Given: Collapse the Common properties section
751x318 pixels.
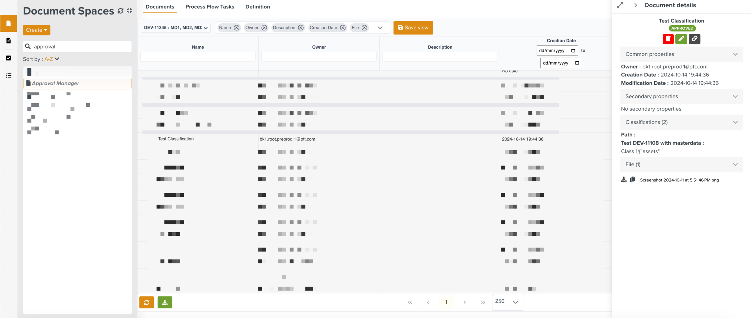Looking at the screenshot, I should coord(682,54).
